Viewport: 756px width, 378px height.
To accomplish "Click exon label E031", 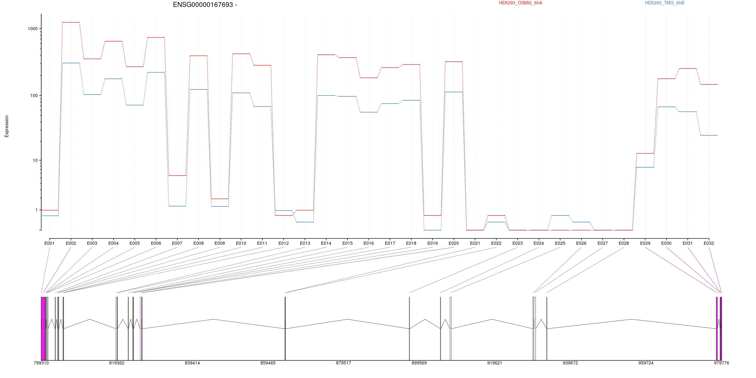I will coord(688,243).
